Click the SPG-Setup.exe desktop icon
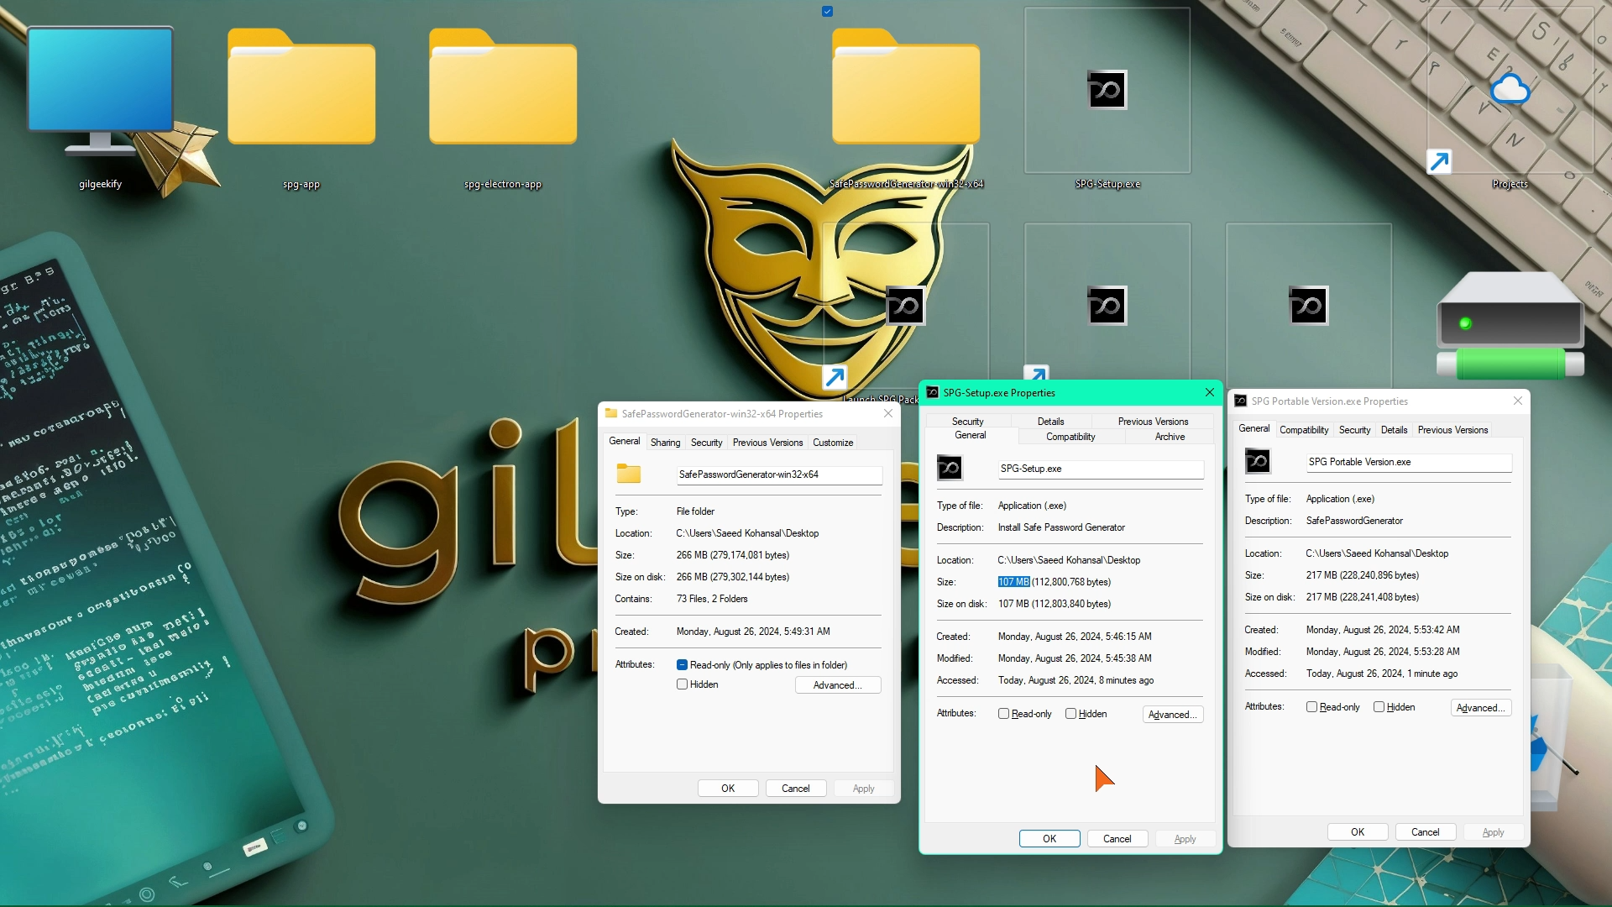The height and width of the screenshot is (907, 1612). 1107,91
